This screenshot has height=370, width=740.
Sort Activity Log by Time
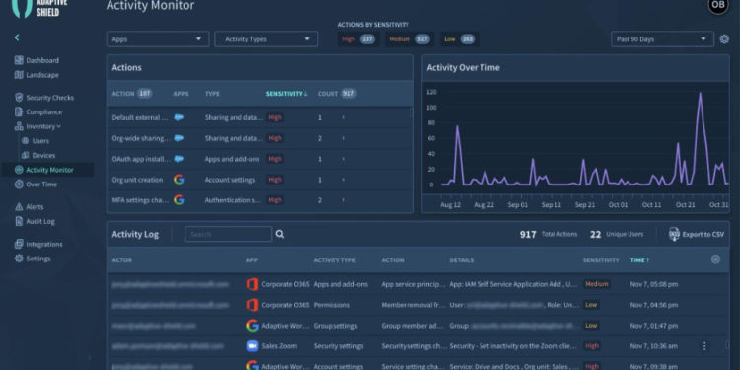coord(640,260)
